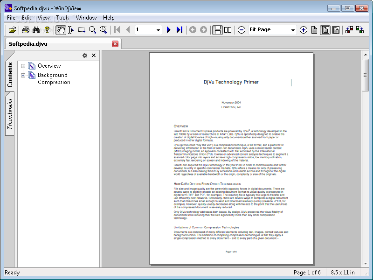This screenshot has height=280, width=373.
Task: Switch to the Contents side tab
Action: click(x=10, y=75)
